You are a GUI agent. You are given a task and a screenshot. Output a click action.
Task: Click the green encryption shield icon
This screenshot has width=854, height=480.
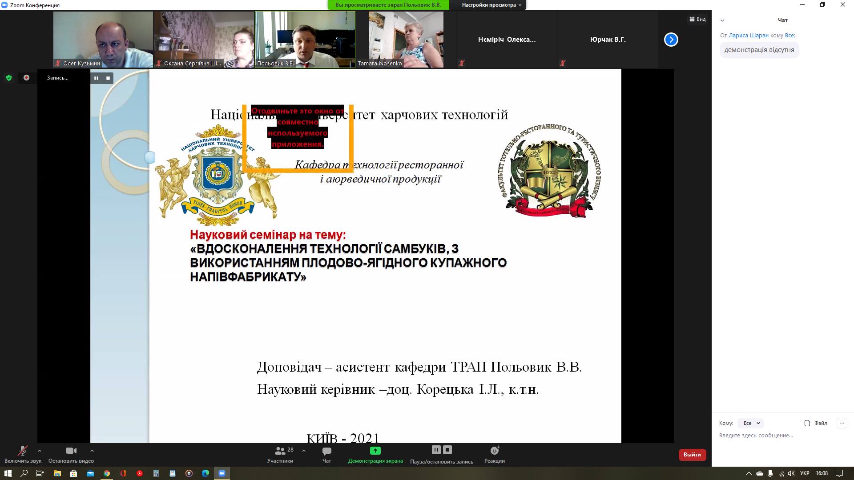(x=9, y=78)
